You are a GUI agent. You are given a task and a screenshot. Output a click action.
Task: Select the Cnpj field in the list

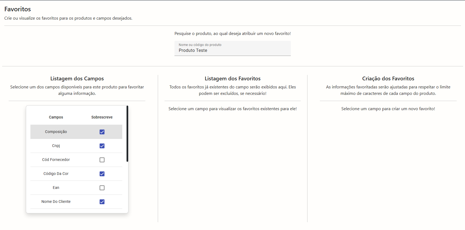(56, 146)
